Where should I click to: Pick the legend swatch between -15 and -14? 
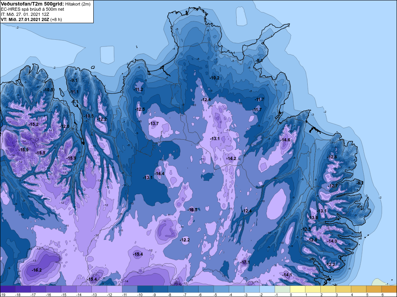pyautogui.click(x=69, y=289)
